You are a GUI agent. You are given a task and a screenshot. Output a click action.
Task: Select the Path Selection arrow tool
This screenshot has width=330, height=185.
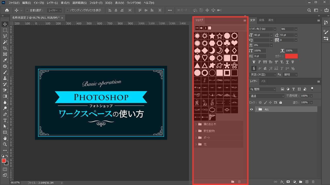(x=5, y=126)
